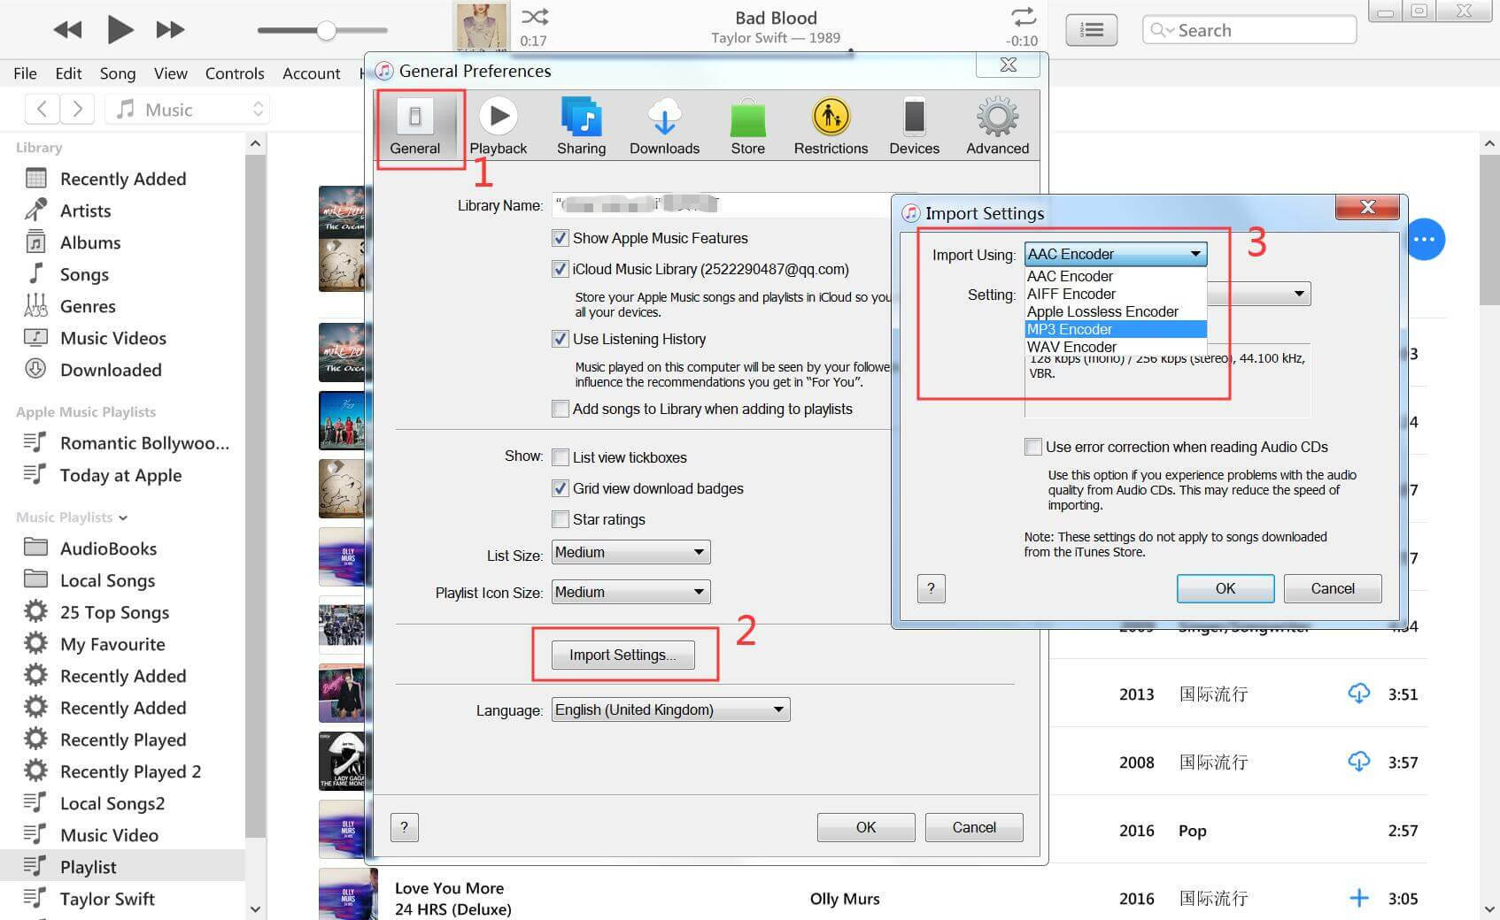Open Genres in the sidebar
1500x920 pixels.
tap(88, 306)
